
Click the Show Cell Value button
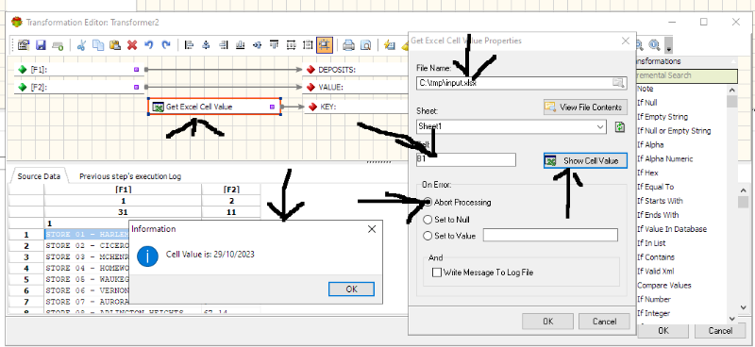tap(585, 160)
